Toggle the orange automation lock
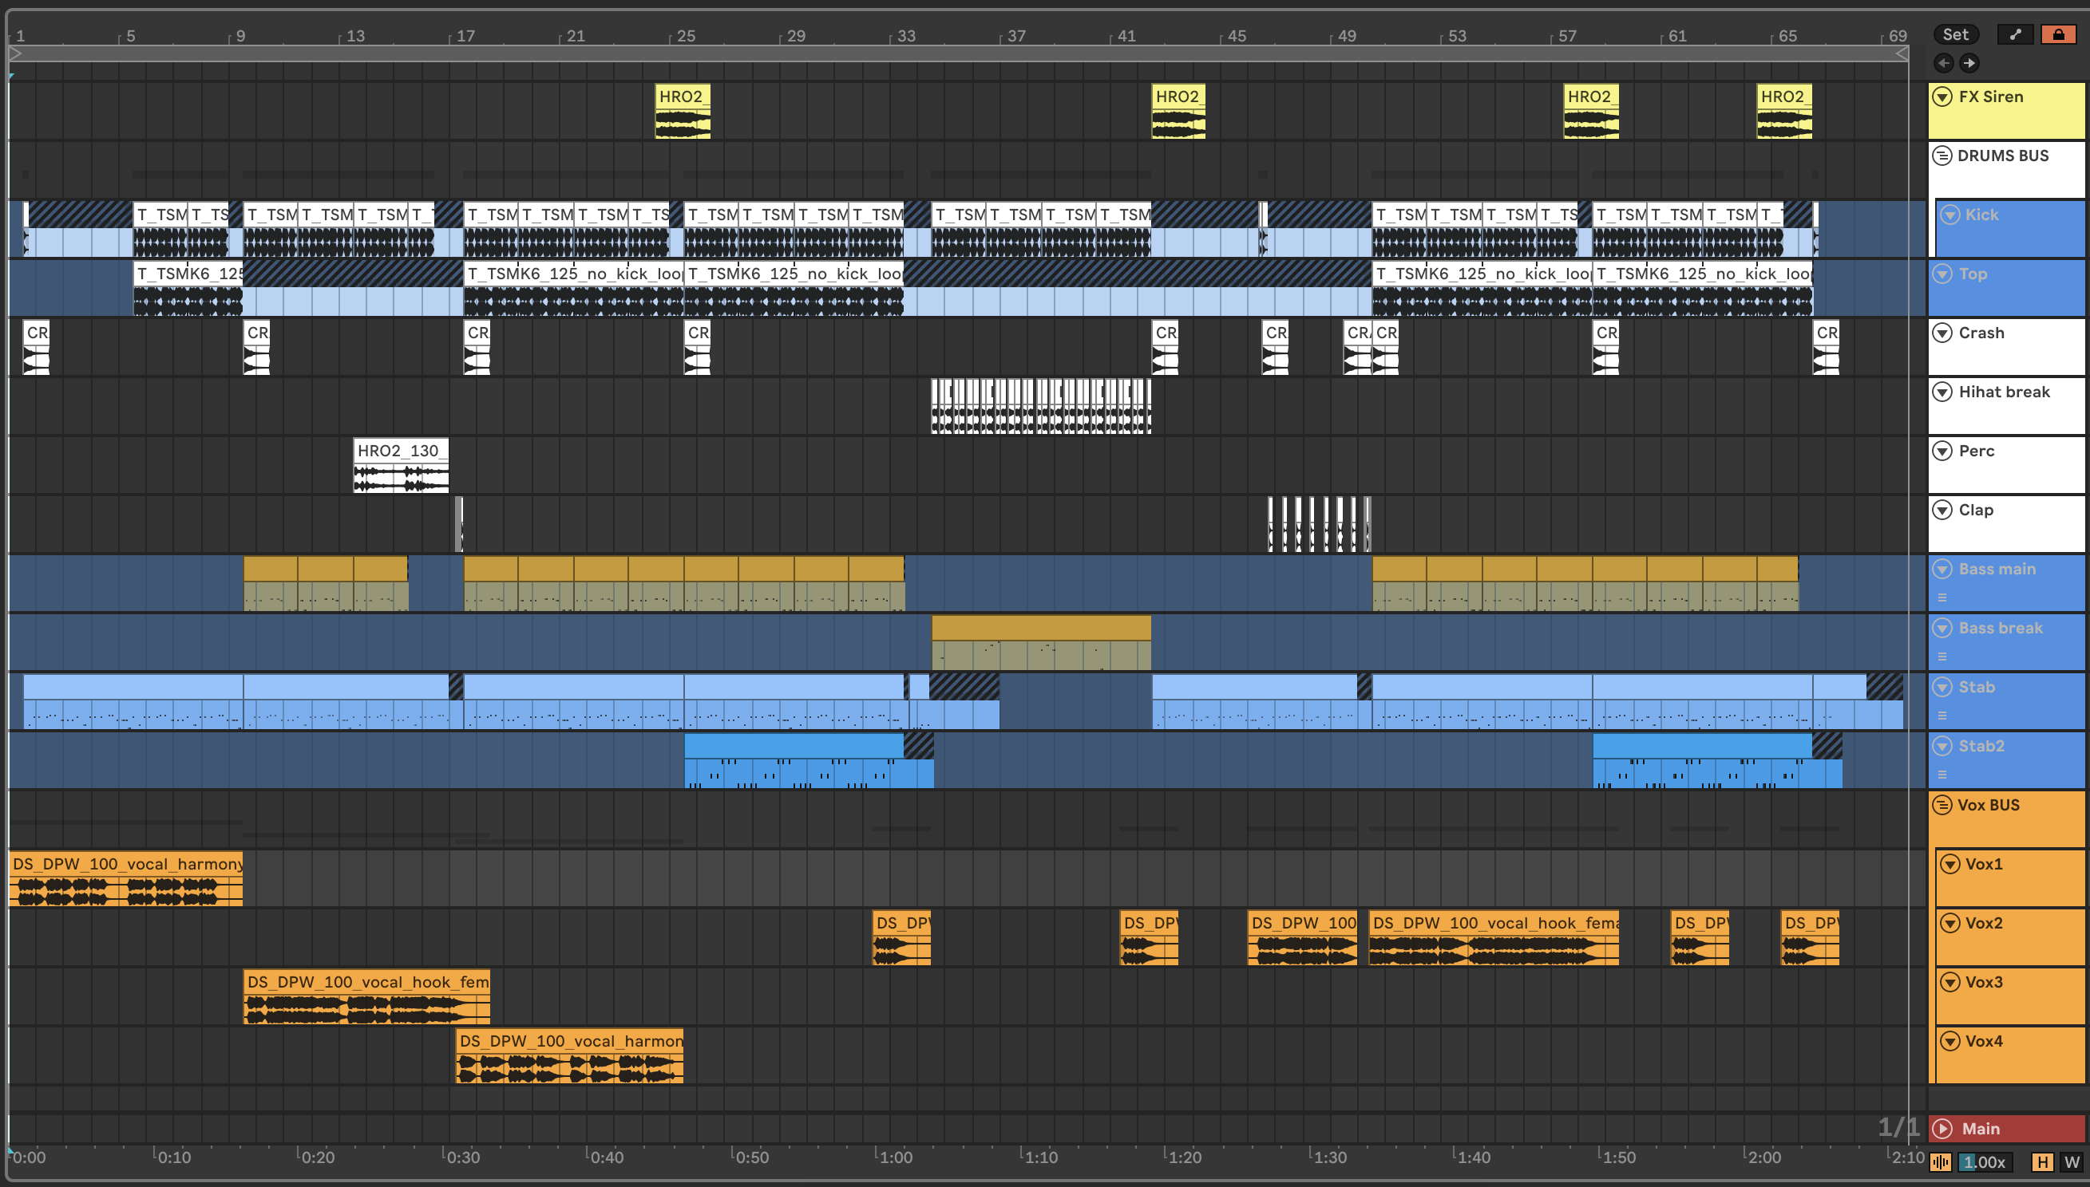This screenshot has width=2090, height=1187. (x=2058, y=34)
